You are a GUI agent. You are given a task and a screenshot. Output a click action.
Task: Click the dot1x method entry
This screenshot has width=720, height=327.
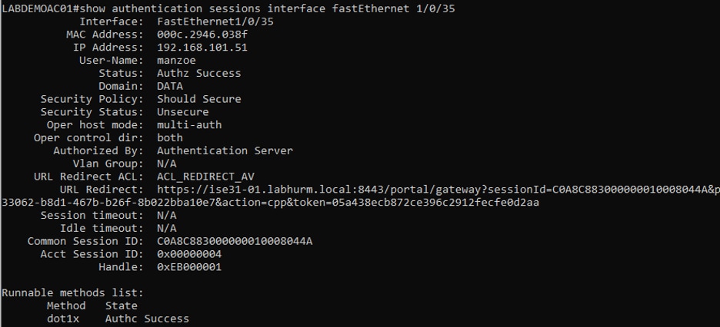(x=63, y=319)
